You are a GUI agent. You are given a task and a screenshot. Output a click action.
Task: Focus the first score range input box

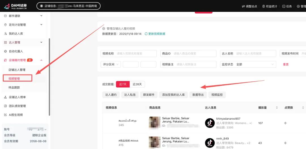(x=131, y=64)
